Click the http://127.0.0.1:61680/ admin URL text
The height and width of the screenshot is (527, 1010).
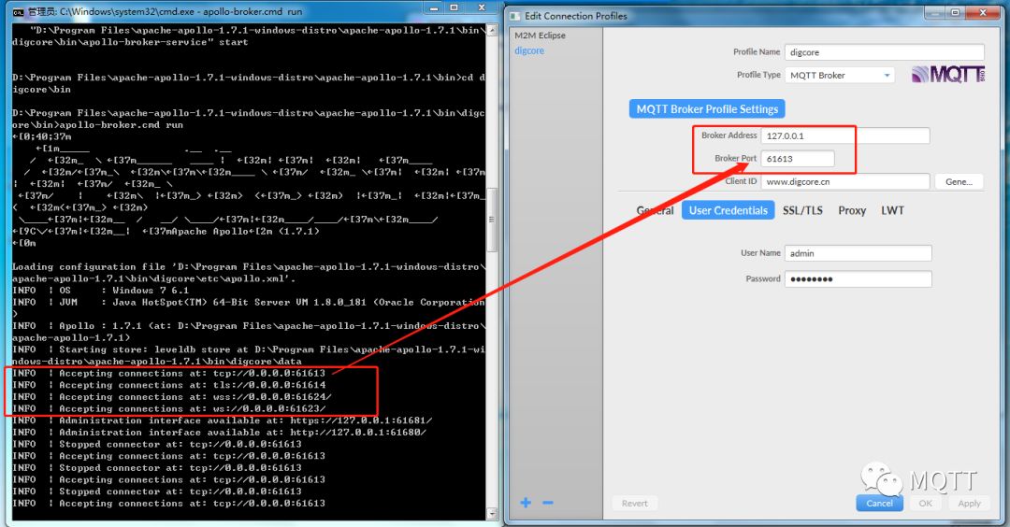(358, 433)
